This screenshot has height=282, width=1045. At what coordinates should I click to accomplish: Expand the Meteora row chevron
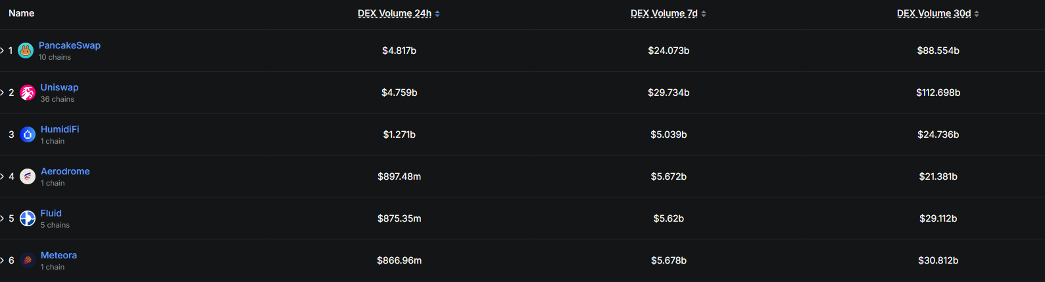[x=2, y=260]
